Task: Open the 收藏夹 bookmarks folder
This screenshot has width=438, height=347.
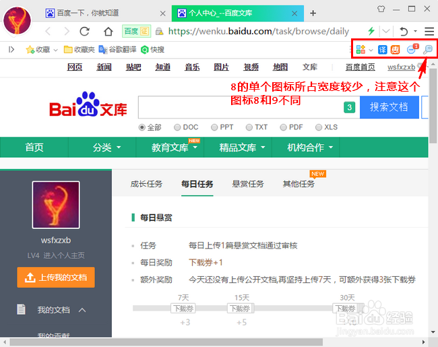Action: [x=80, y=50]
